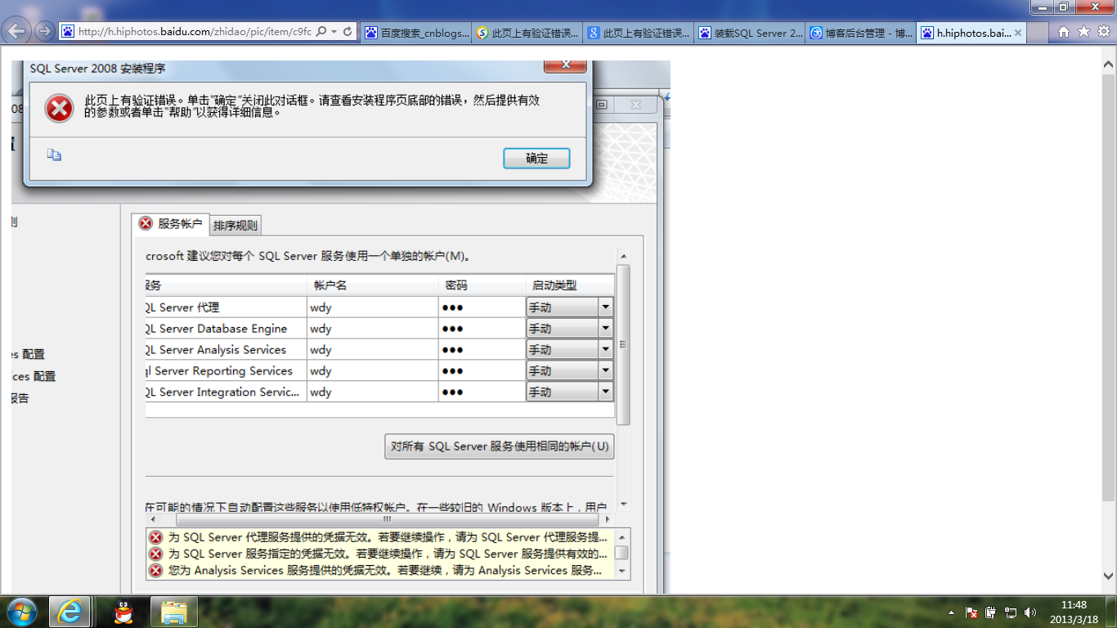Select the 服务帐户 tab
The width and height of the screenshot is (1117, 628).
point(170,224)
